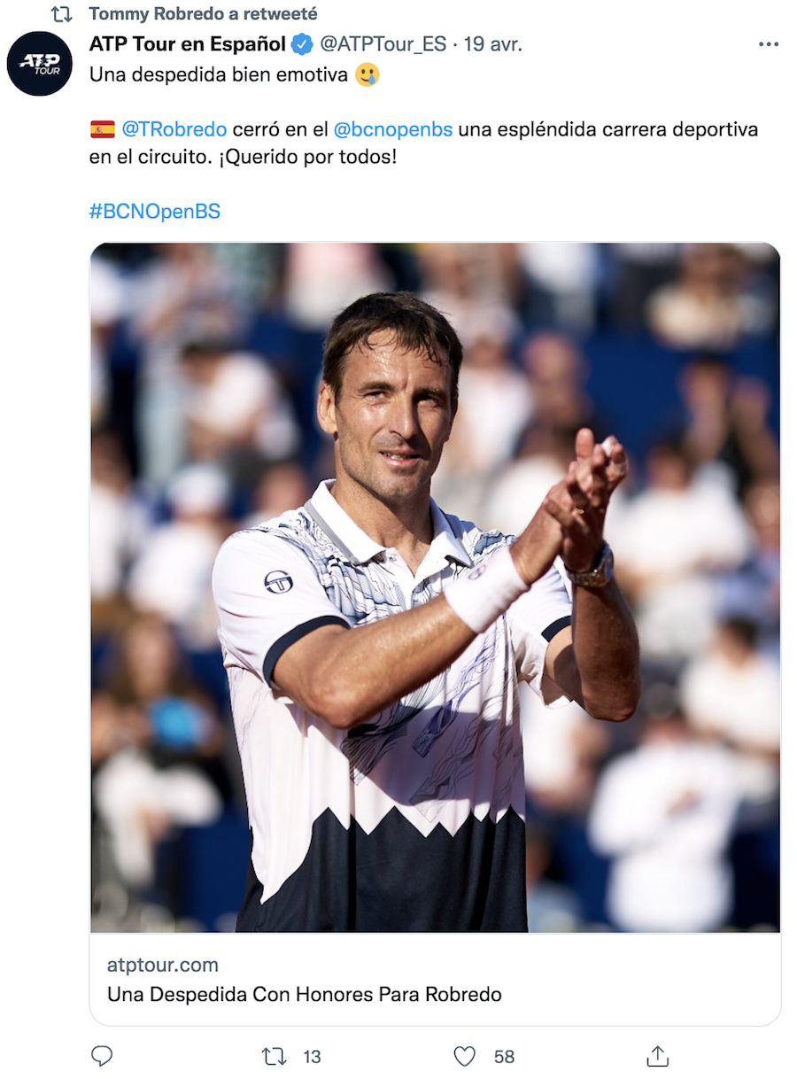Open the #BCNOpenBS hashtag
This screenshot has height=1079, width=797.
coord(155,212)
